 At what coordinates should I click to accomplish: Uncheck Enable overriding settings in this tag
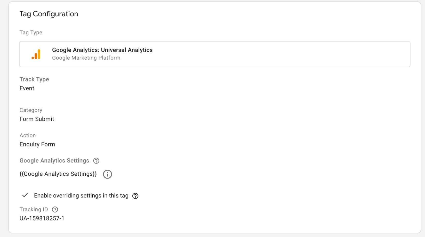pyautogui.click(x=25, y=195)
